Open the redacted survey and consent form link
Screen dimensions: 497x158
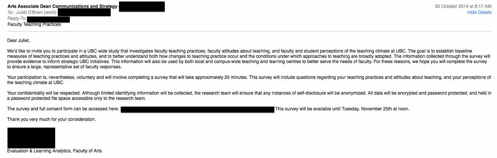pos(197,109)
